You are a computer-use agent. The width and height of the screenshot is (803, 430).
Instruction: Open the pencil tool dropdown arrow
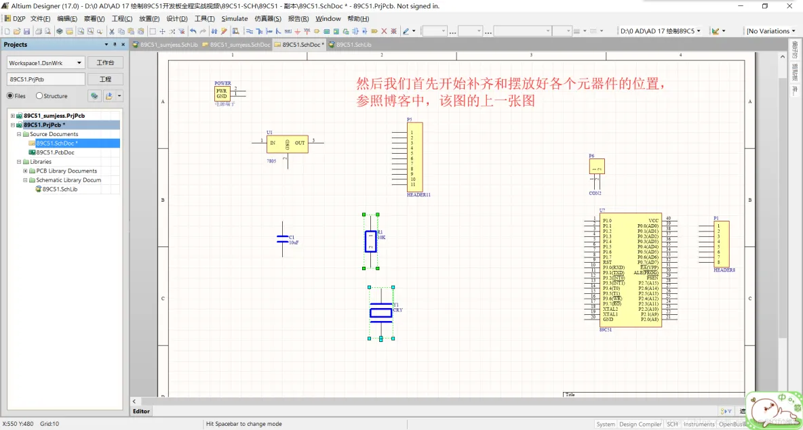[x=414, y=31]
